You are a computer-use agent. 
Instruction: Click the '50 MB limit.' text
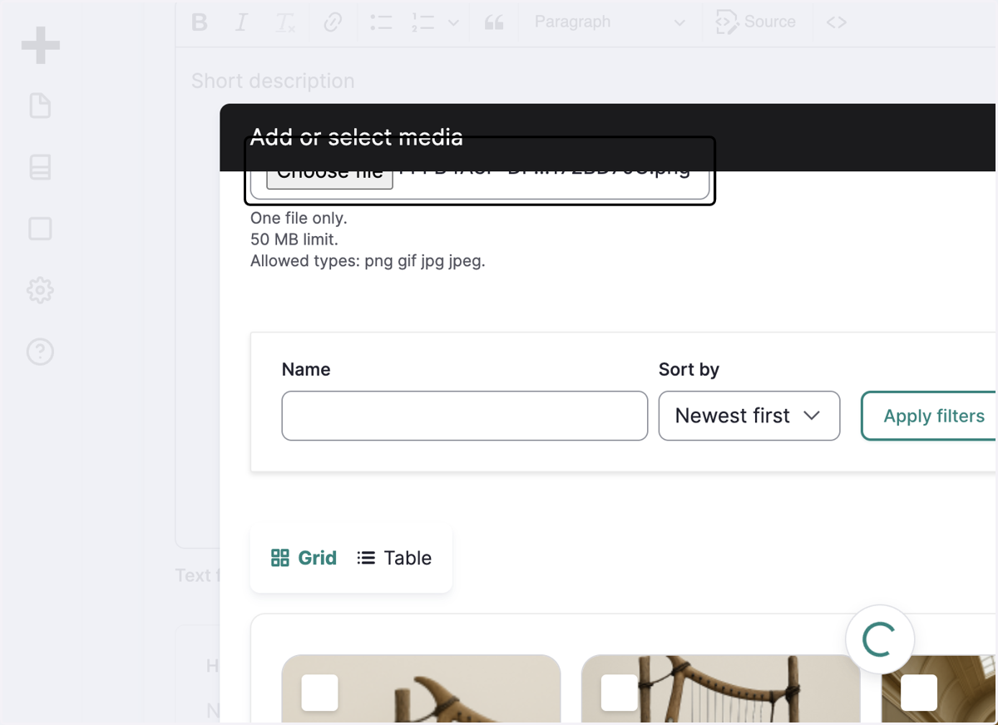pos(294,239)
